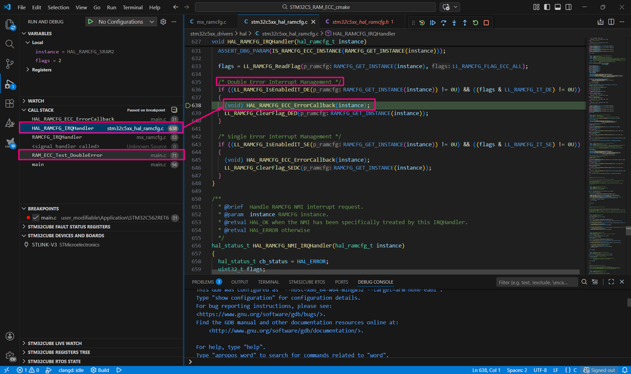The height and width of the screenshot is (374, 631).
Task: Open notifications bell in status bar
Action: point(625,370)
